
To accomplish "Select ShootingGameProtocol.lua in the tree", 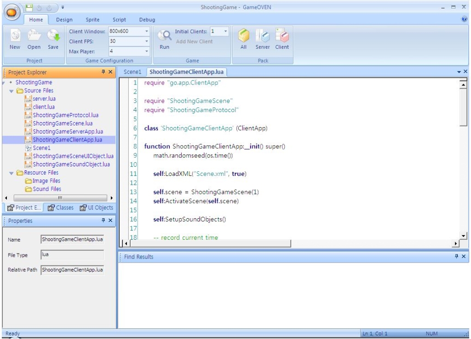I will tap(65, 115).
